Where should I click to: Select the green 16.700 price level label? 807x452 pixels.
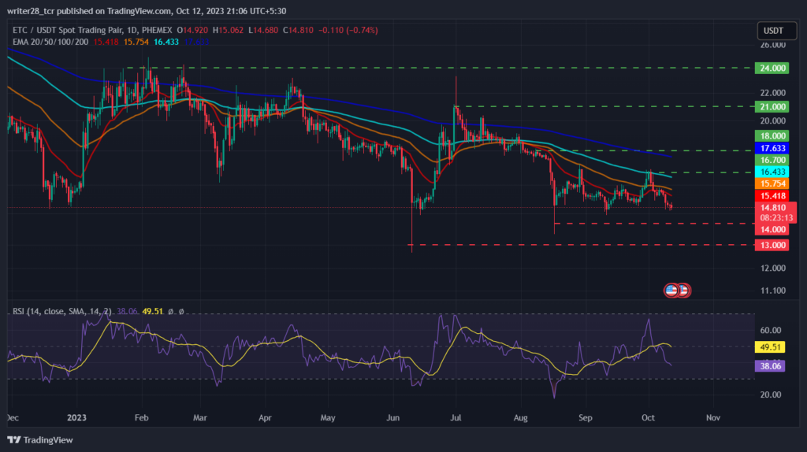point(772,160)
